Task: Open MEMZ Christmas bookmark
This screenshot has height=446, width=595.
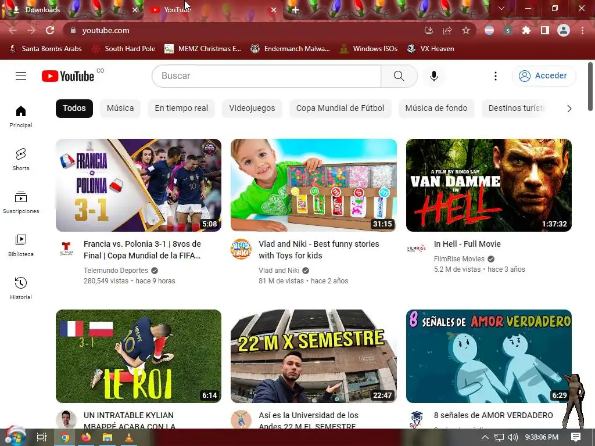Action: (203, 49)
